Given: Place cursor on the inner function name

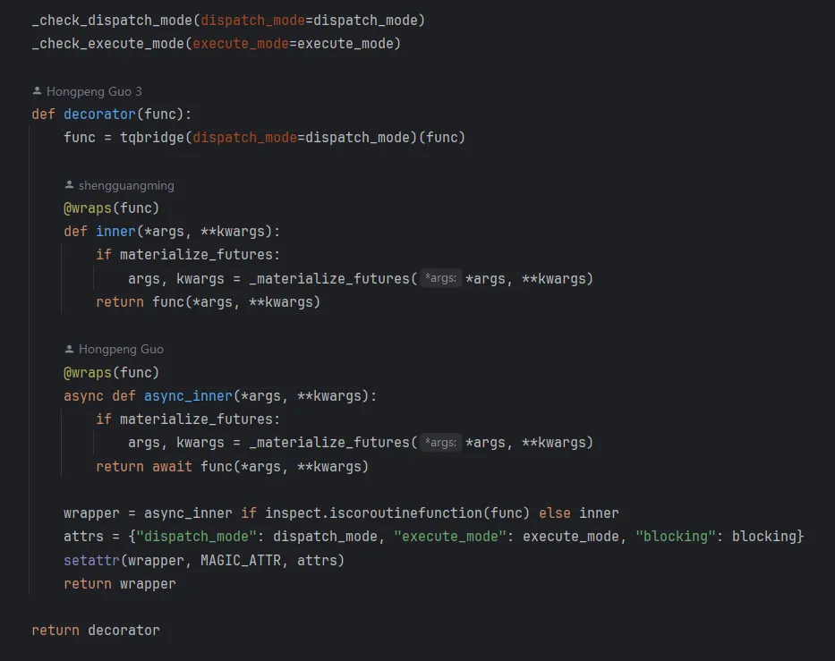Looking at the screenshot, I should coord(115,232).
